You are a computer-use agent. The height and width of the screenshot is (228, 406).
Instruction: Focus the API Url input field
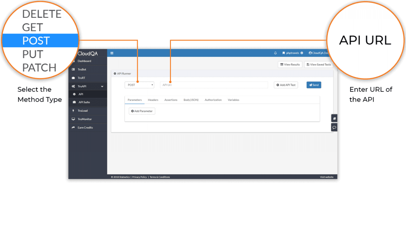(x=214, y=85)
